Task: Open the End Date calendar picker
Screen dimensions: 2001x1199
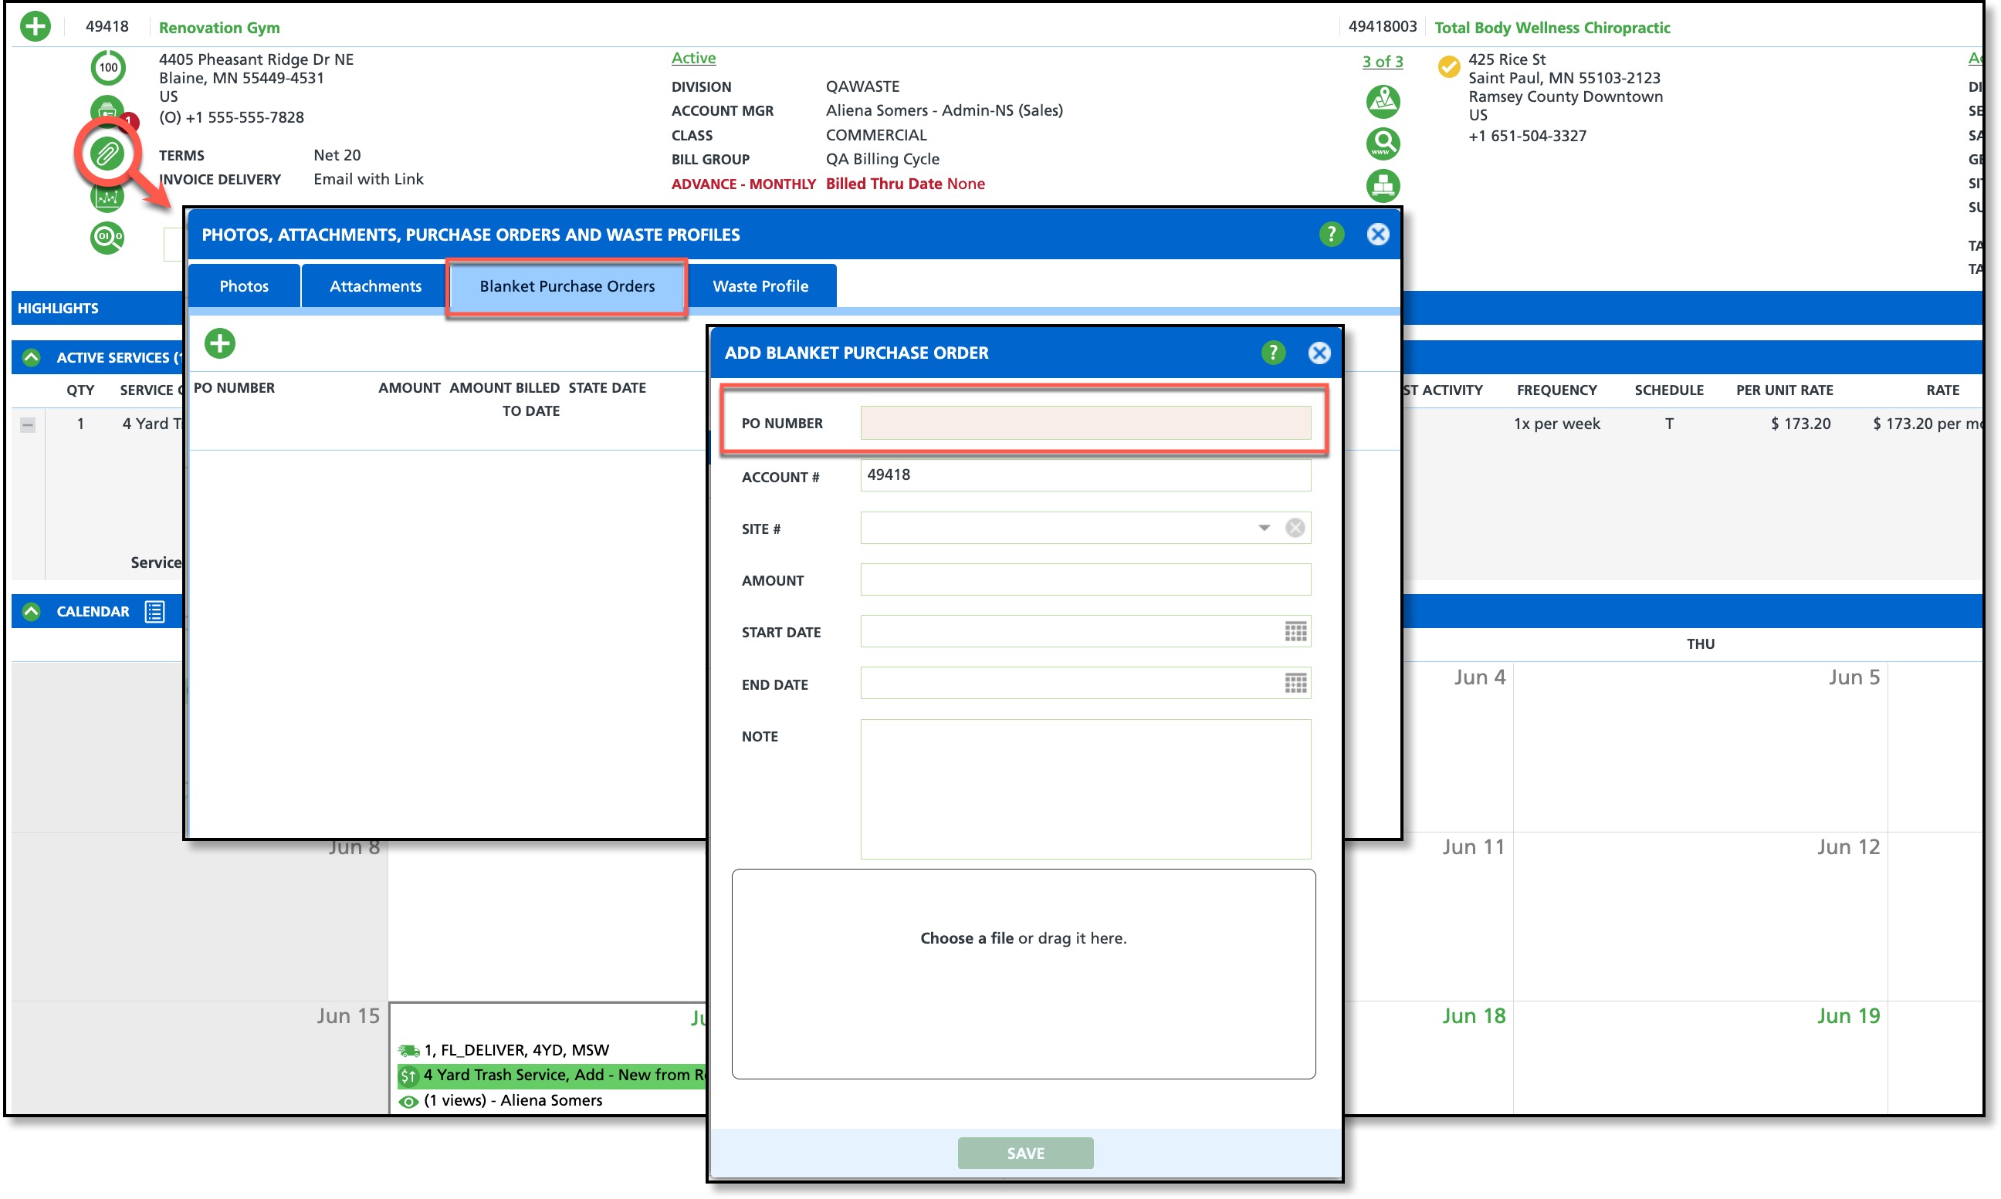Action: (1295, 684)
